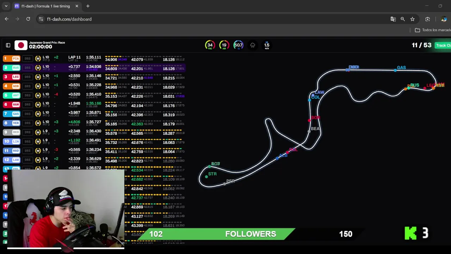Select position 1 PIA driver tag
Screen dimensions: 451x254
coord(12,59)
